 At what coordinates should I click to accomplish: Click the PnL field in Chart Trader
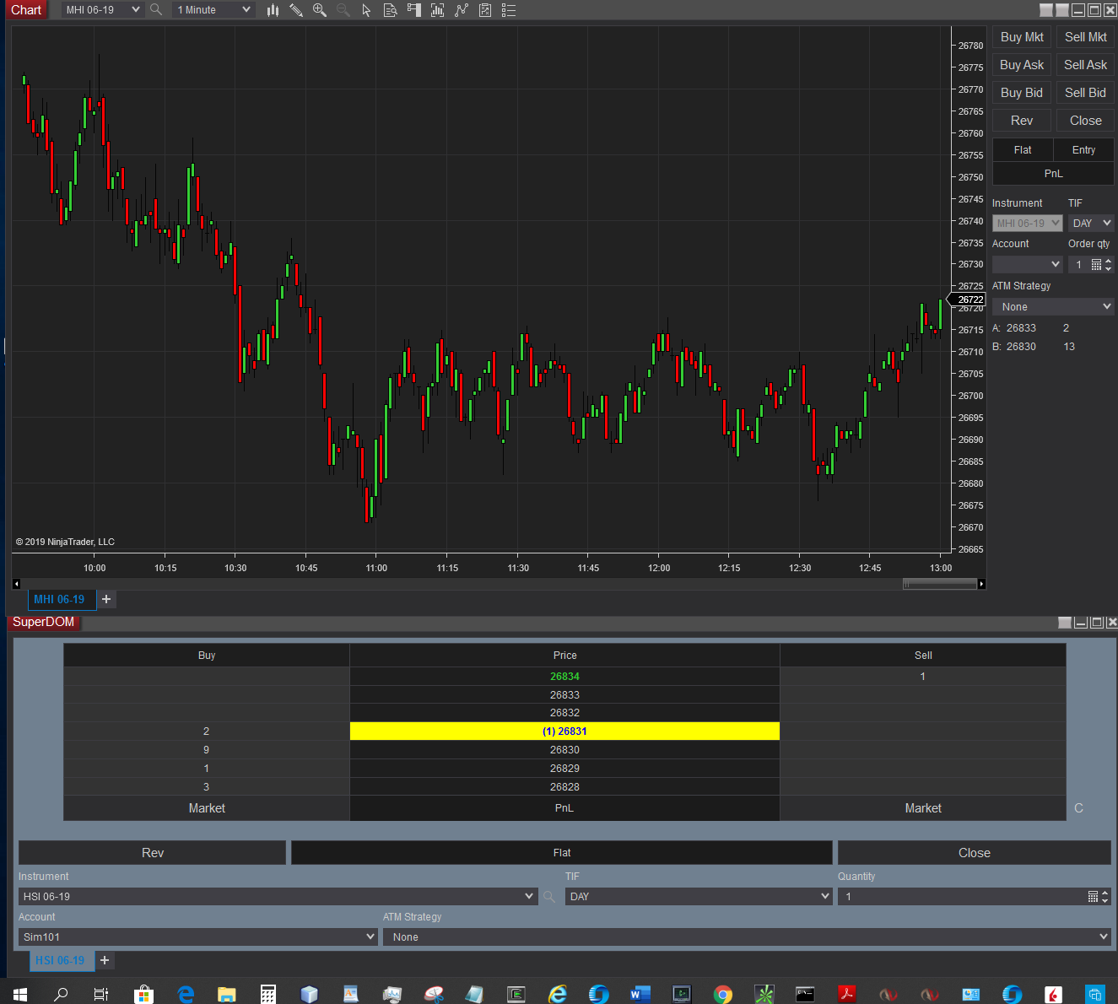point(1053,174)
